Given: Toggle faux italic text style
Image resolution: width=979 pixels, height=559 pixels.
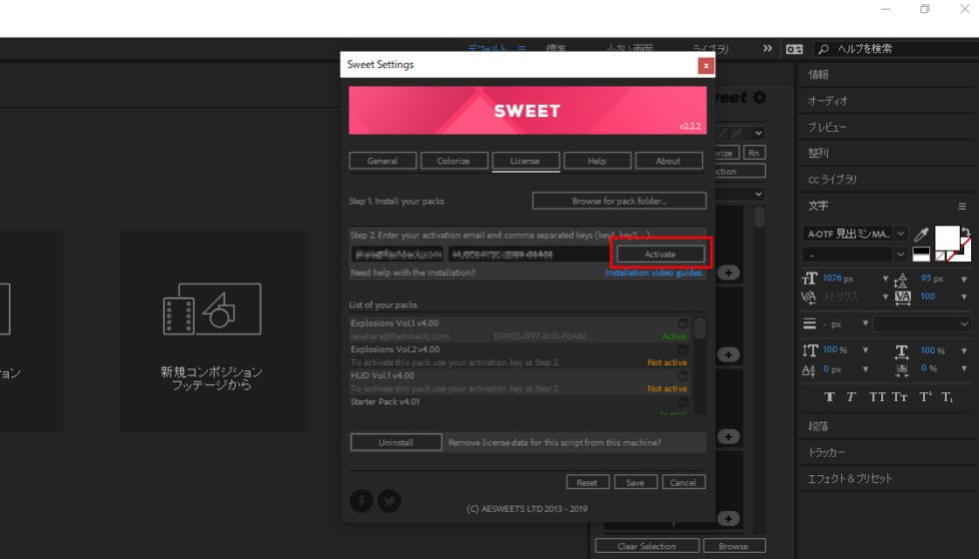Looking at the screenshot, I should (x=851, y=397).
